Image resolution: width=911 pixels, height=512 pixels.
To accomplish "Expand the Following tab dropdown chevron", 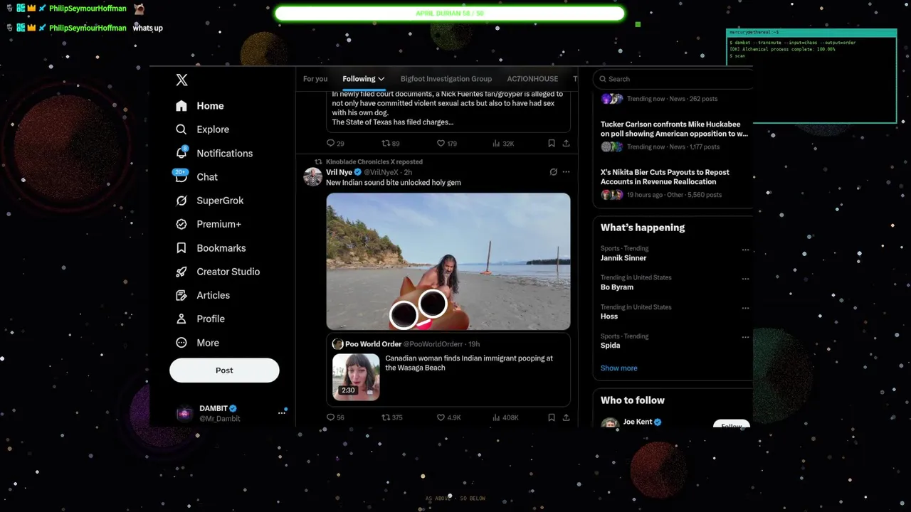I will pyautogui.click(x=381, y=79).
